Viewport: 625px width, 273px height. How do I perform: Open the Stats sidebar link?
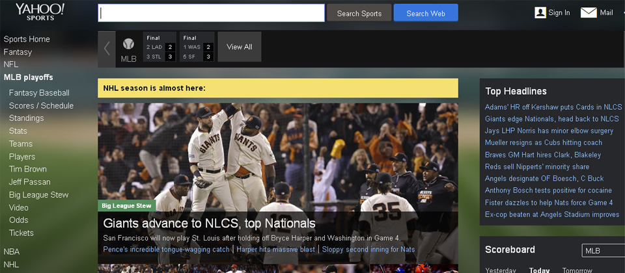click(x=18, y=131)
